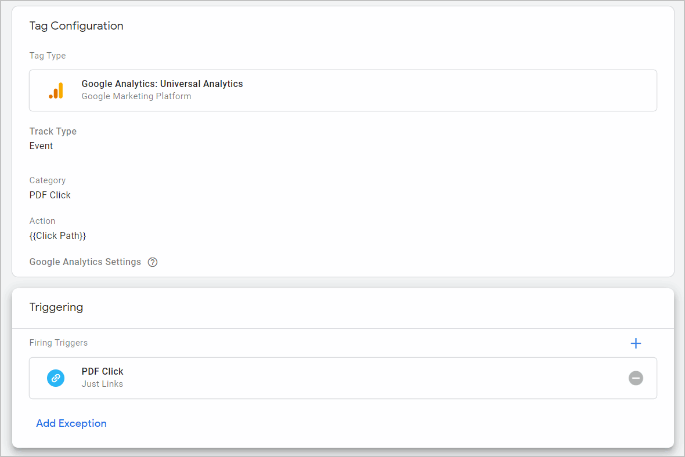Select the Just Links trigger type text

tap(102, 383)
